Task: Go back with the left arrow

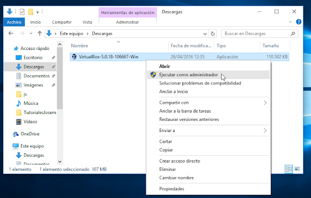Action: (x=11, y=33)
